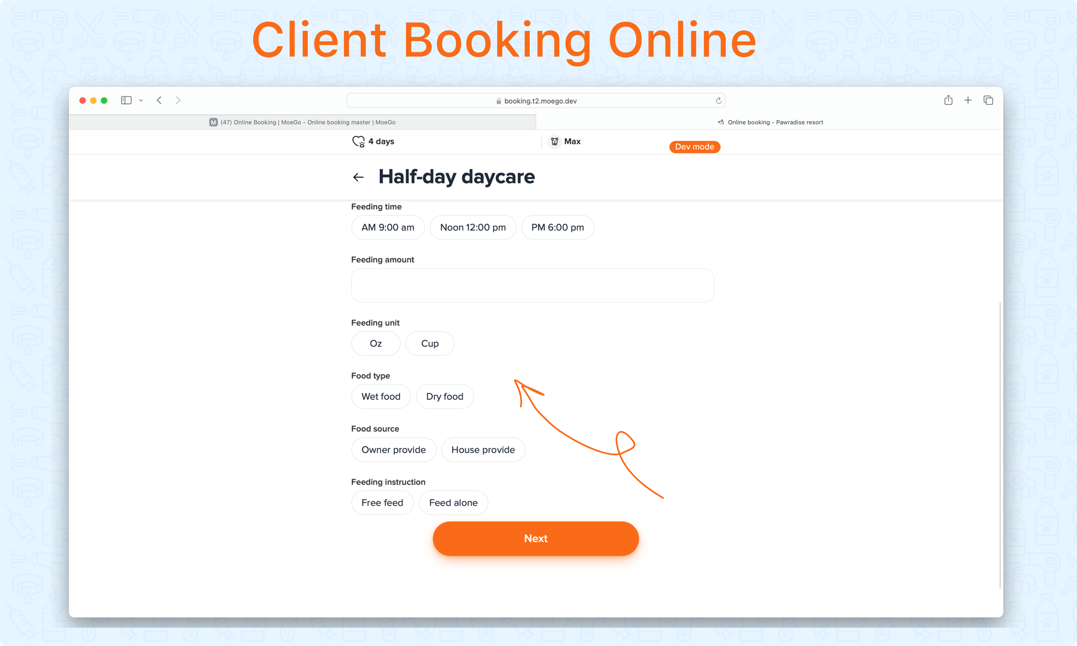Screen dimensions: 1077x646
Task: Show tab overview icon
Action: pos(988,100)
